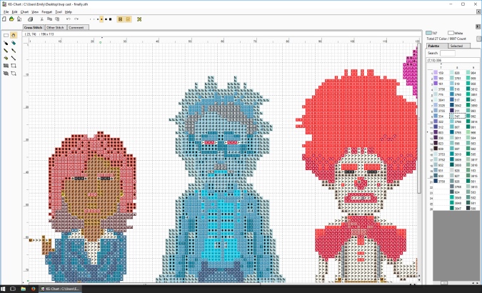
Task: Click the New file icon
Action: 4,19
